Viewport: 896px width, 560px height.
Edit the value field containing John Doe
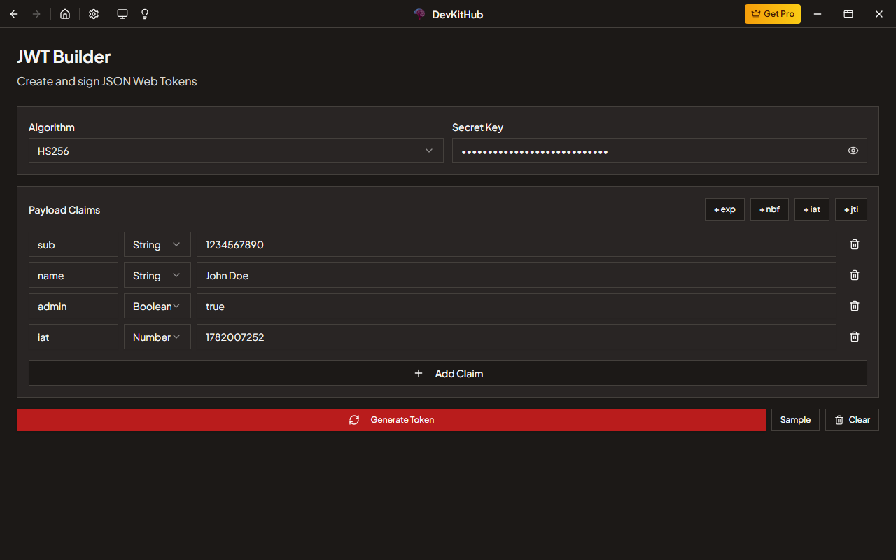(x=517, y=275)
